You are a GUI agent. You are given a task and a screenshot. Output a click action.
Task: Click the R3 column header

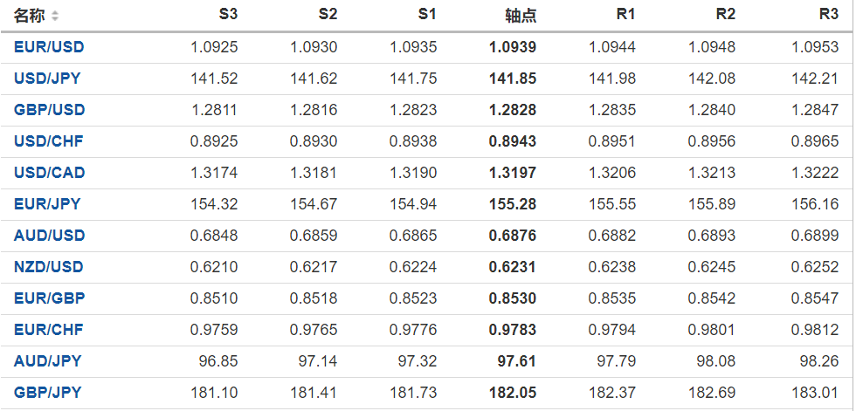click(x=828, y=15)
